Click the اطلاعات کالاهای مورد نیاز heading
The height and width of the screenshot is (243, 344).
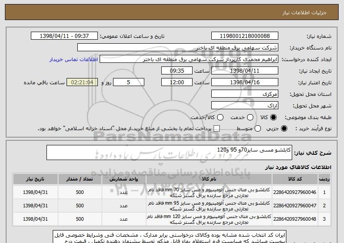coord(298,167)
